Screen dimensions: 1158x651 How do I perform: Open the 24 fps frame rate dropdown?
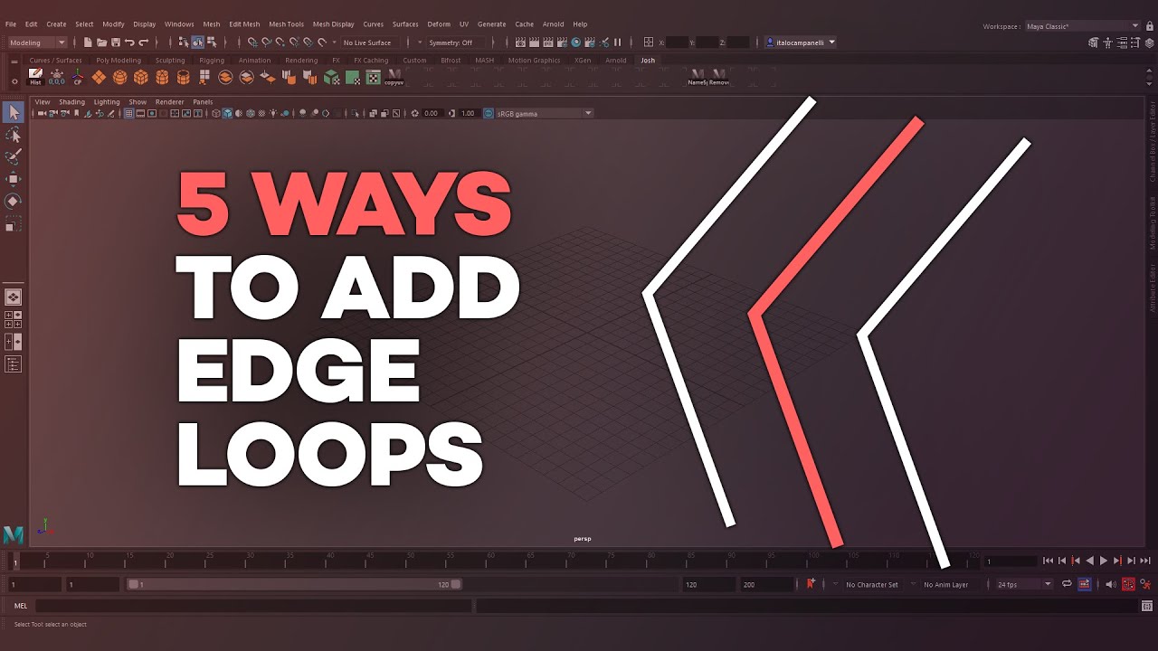1024,584
